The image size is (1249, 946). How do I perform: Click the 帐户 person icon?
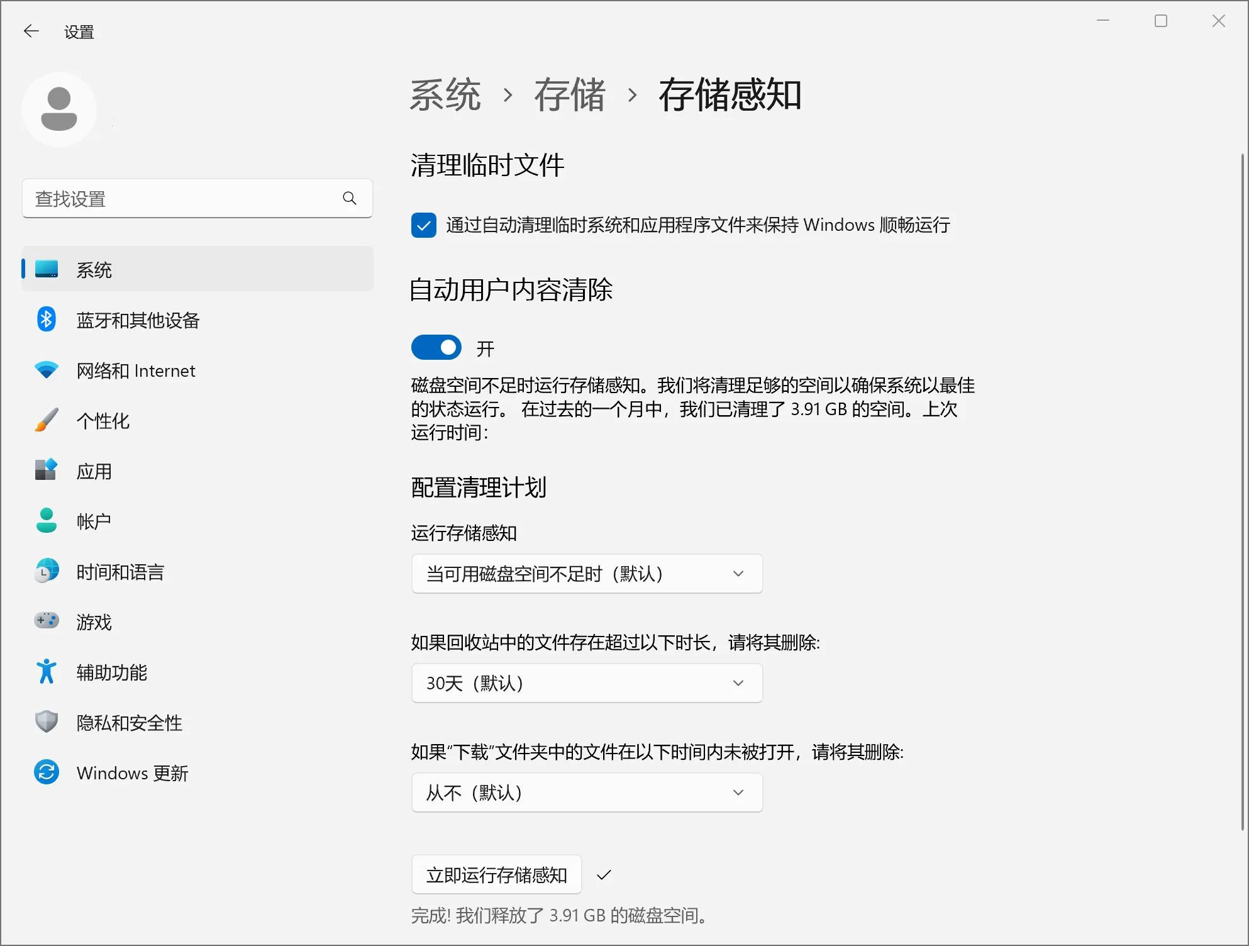pyautogui.click(x=47, y=521)
